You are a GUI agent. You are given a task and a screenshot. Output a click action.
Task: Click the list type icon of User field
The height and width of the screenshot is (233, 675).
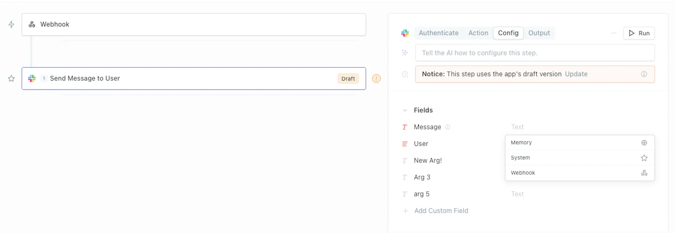pyautogui.click(x=405, y=144)
